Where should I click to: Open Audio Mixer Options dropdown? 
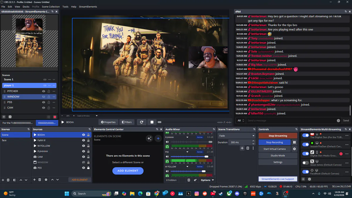coord(207,180)
